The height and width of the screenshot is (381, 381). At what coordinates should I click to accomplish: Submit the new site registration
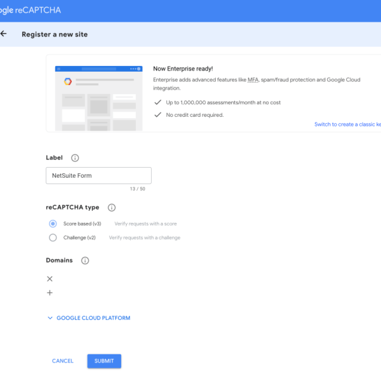(104, 361)
